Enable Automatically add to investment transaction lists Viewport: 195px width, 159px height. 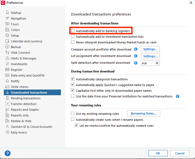[x=73, y=36]
